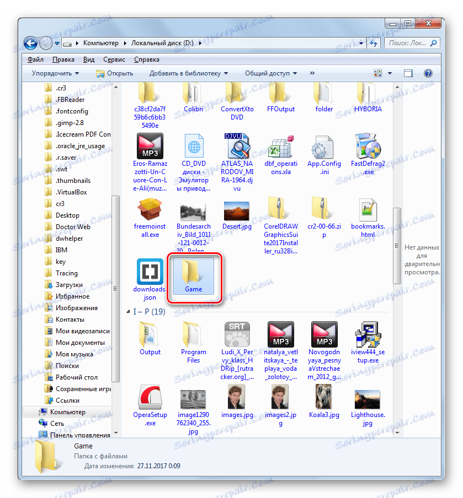
Task: Select the OperaSetup.exe file
Action: point(150,405)
